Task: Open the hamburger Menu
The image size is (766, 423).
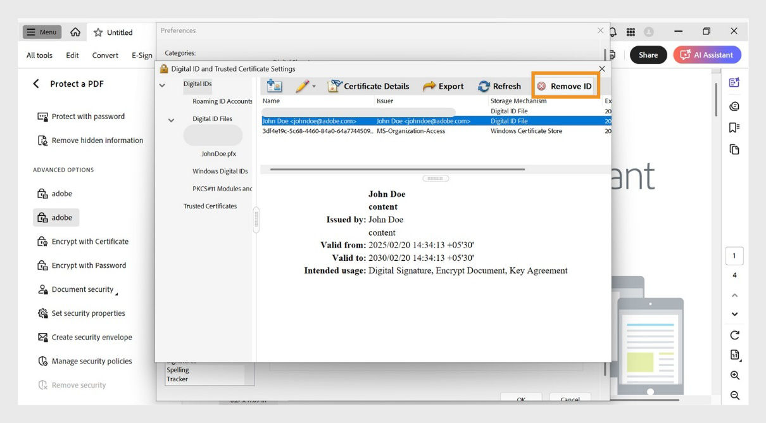Action: tap(41, 32)
